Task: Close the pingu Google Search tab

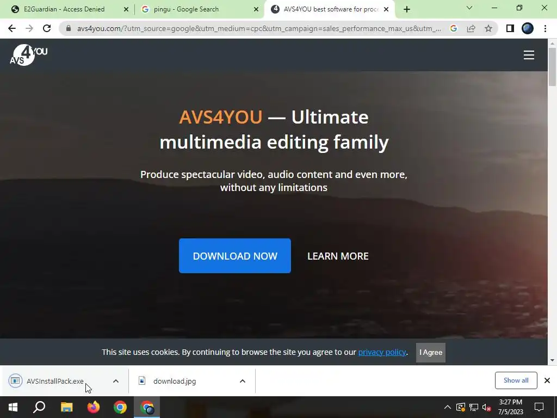Action: pyautogui.click(x=256, y=9)
